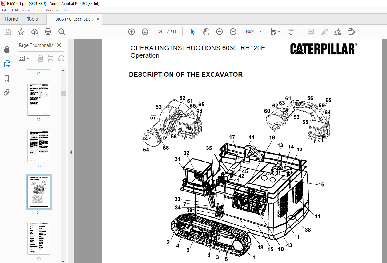Image resolution: width=387 pixels, height=263 pixels.
Task: Switch to the Tools tab
Action: pos(32,19)
